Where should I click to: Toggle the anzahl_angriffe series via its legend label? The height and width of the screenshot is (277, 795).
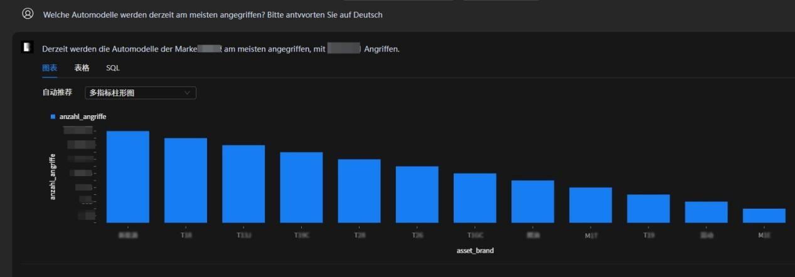coord(78,117)
